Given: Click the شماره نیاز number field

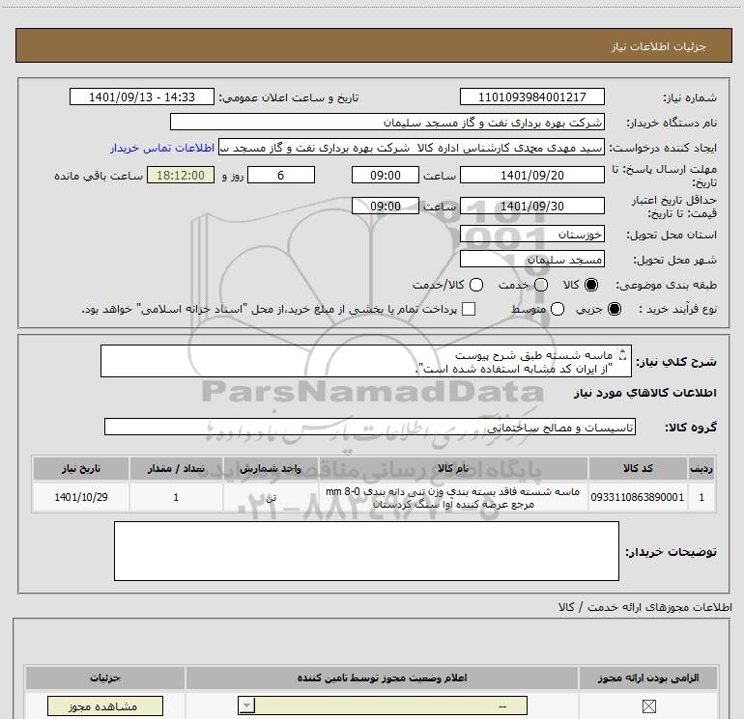Looking at the screenshot, I should (531, 97).
